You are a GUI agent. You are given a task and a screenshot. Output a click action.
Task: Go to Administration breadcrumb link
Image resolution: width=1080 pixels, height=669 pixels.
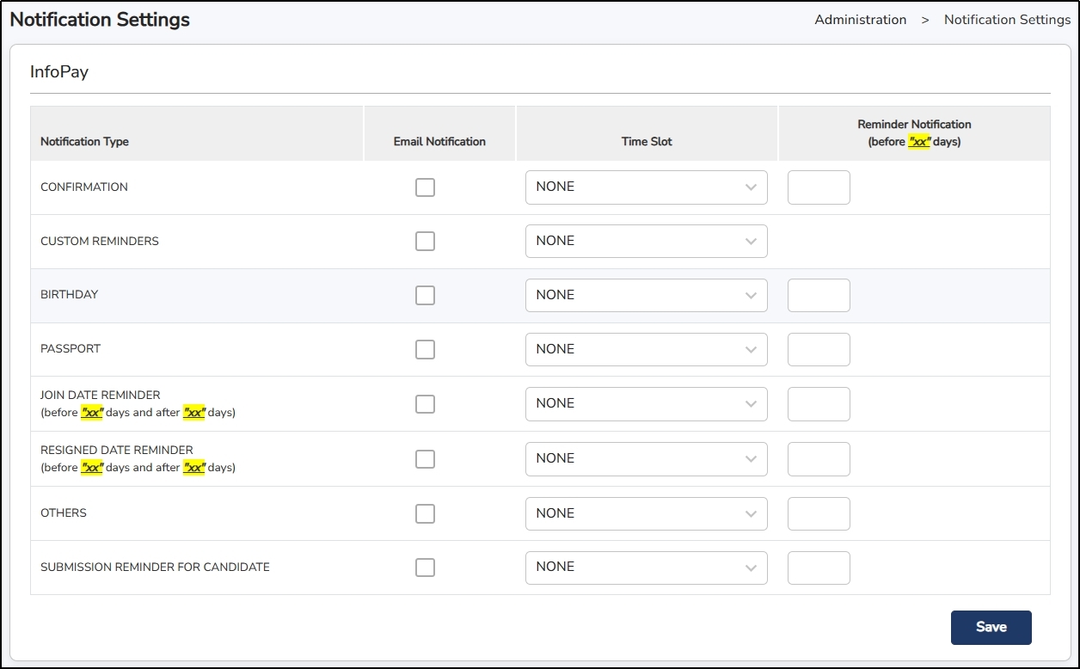tap(860, 20)
